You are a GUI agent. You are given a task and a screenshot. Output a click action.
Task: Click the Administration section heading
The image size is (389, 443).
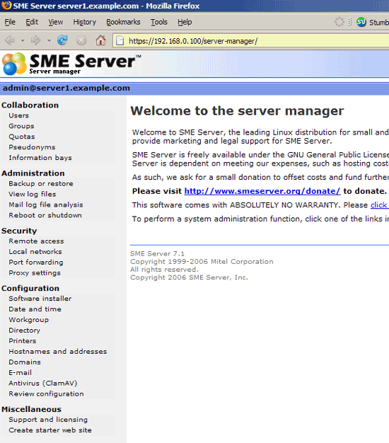33,173
